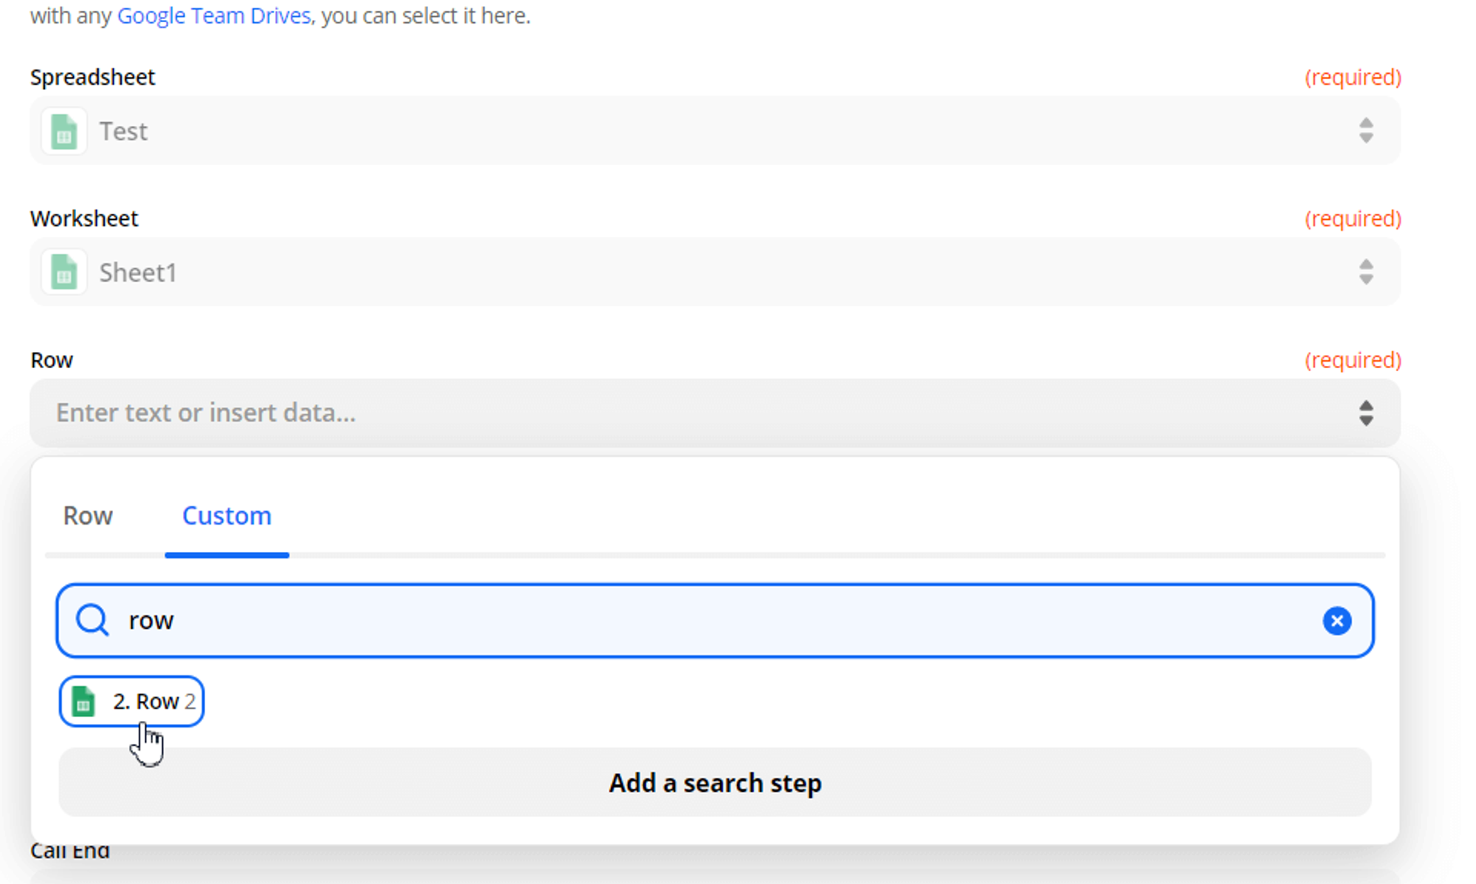Select the Custom tab

coord(227,516)
